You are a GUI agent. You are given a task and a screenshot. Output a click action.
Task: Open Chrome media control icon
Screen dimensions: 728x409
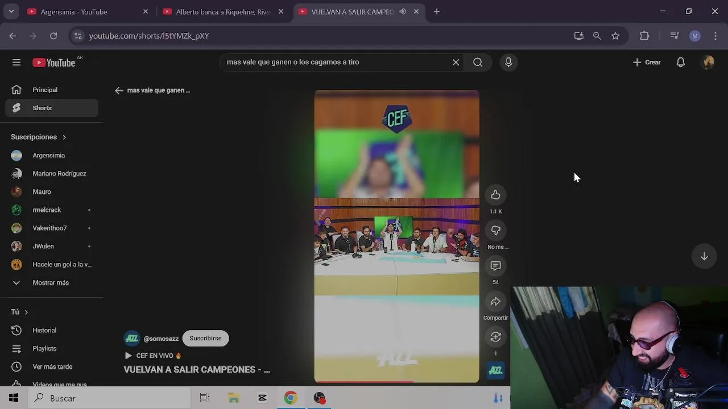(675, 36)
